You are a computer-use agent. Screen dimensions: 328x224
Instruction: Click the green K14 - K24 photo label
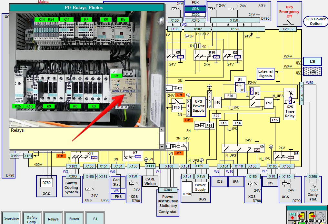pos(46,19)
